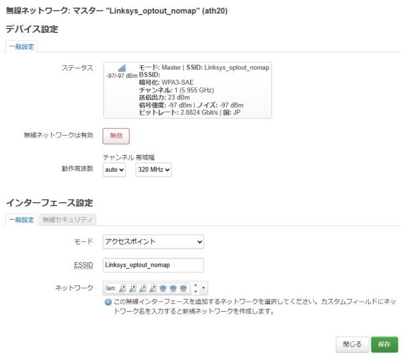Click the 無線ネットワークは有効 label
403x358 pixels.
pos(58,136)
